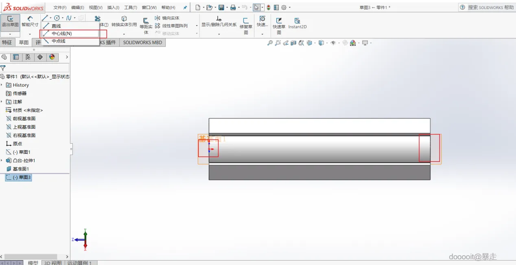Click the Print icon
The width and height of the screenshot is (516, 265).
pos(233,7)
